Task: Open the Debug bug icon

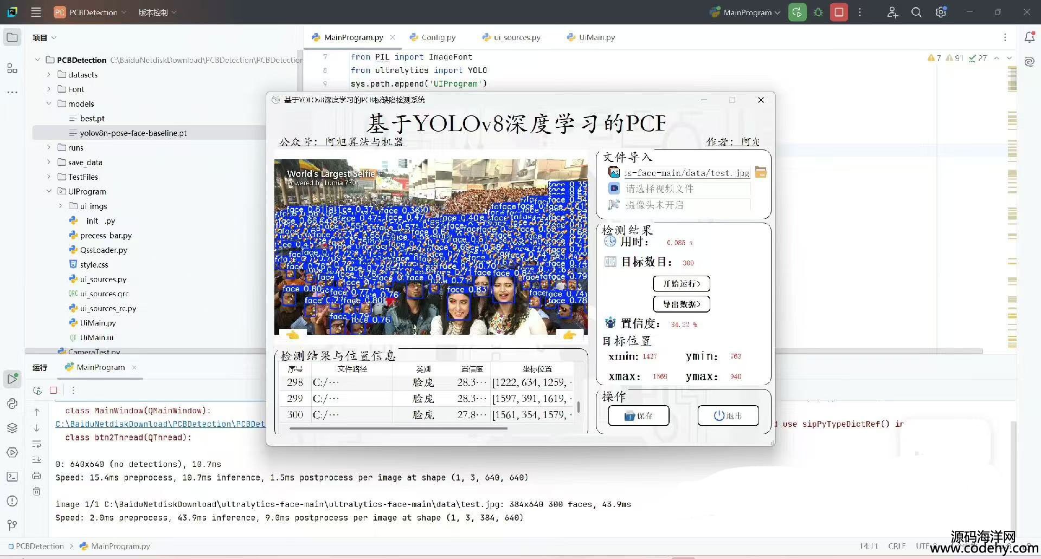Action: click(818, 12)
